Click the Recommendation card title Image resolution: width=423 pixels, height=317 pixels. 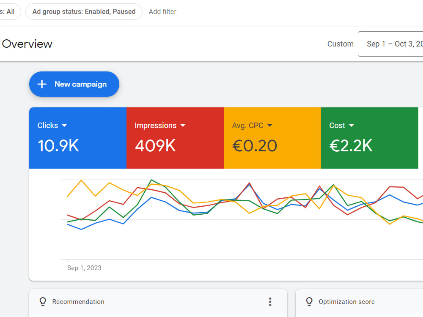coord(78,302)
